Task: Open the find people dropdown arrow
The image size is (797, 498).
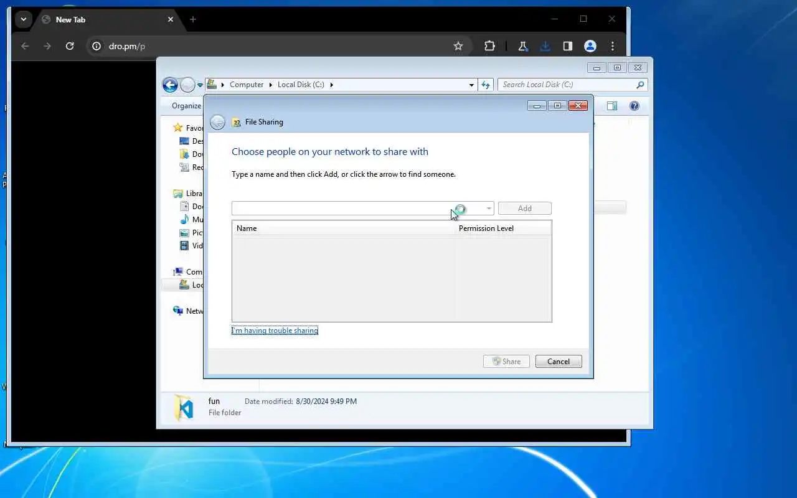Action: [489, 209]
